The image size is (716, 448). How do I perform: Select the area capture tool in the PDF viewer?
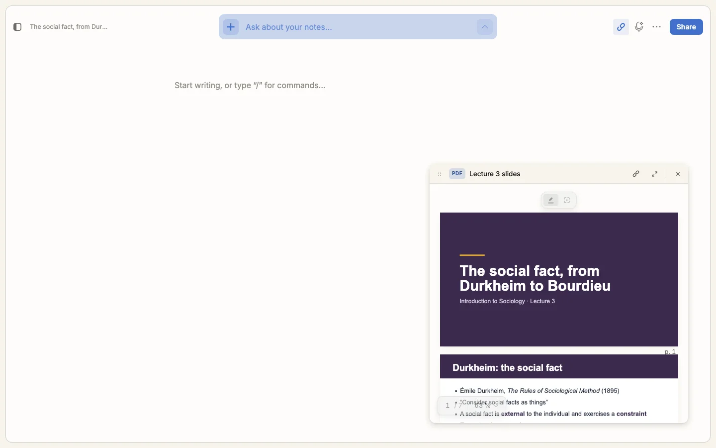click(x=567, y=200)
